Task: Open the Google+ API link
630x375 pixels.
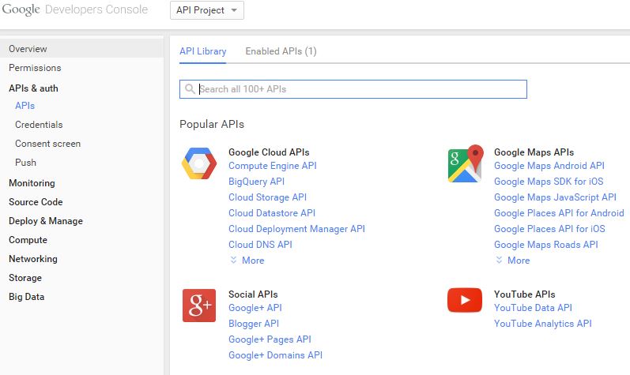Action: (255, 308)
